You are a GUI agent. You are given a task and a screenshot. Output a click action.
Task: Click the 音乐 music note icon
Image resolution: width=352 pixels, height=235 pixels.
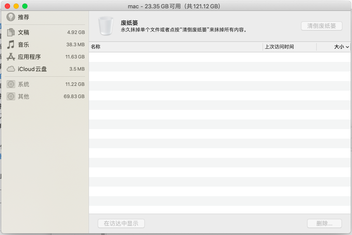click(11, 44)
